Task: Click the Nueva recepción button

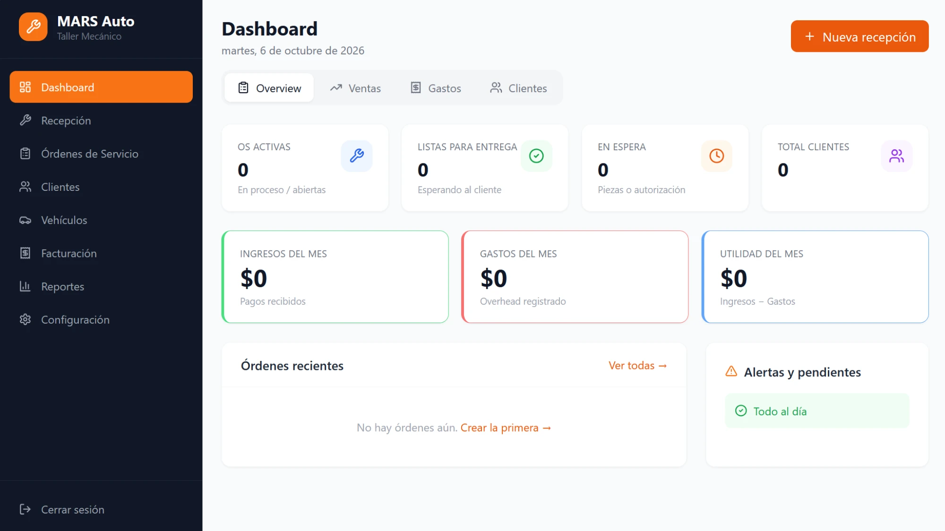Action: click(x=859, y=36)
